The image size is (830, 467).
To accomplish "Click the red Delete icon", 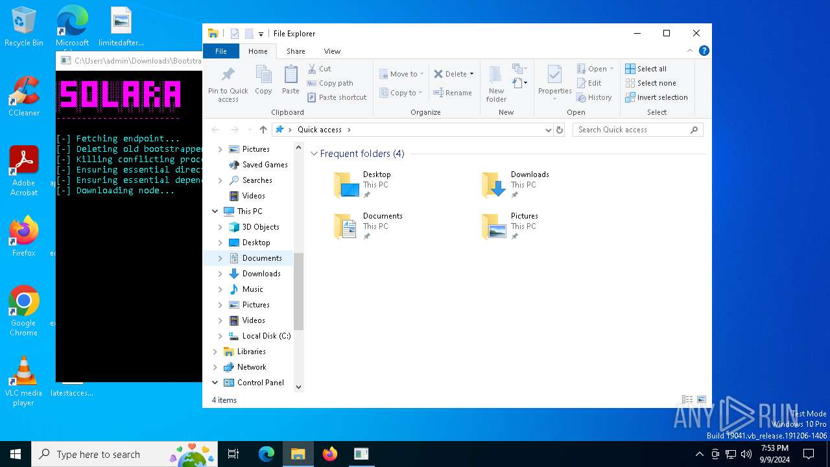I will 438,74.
